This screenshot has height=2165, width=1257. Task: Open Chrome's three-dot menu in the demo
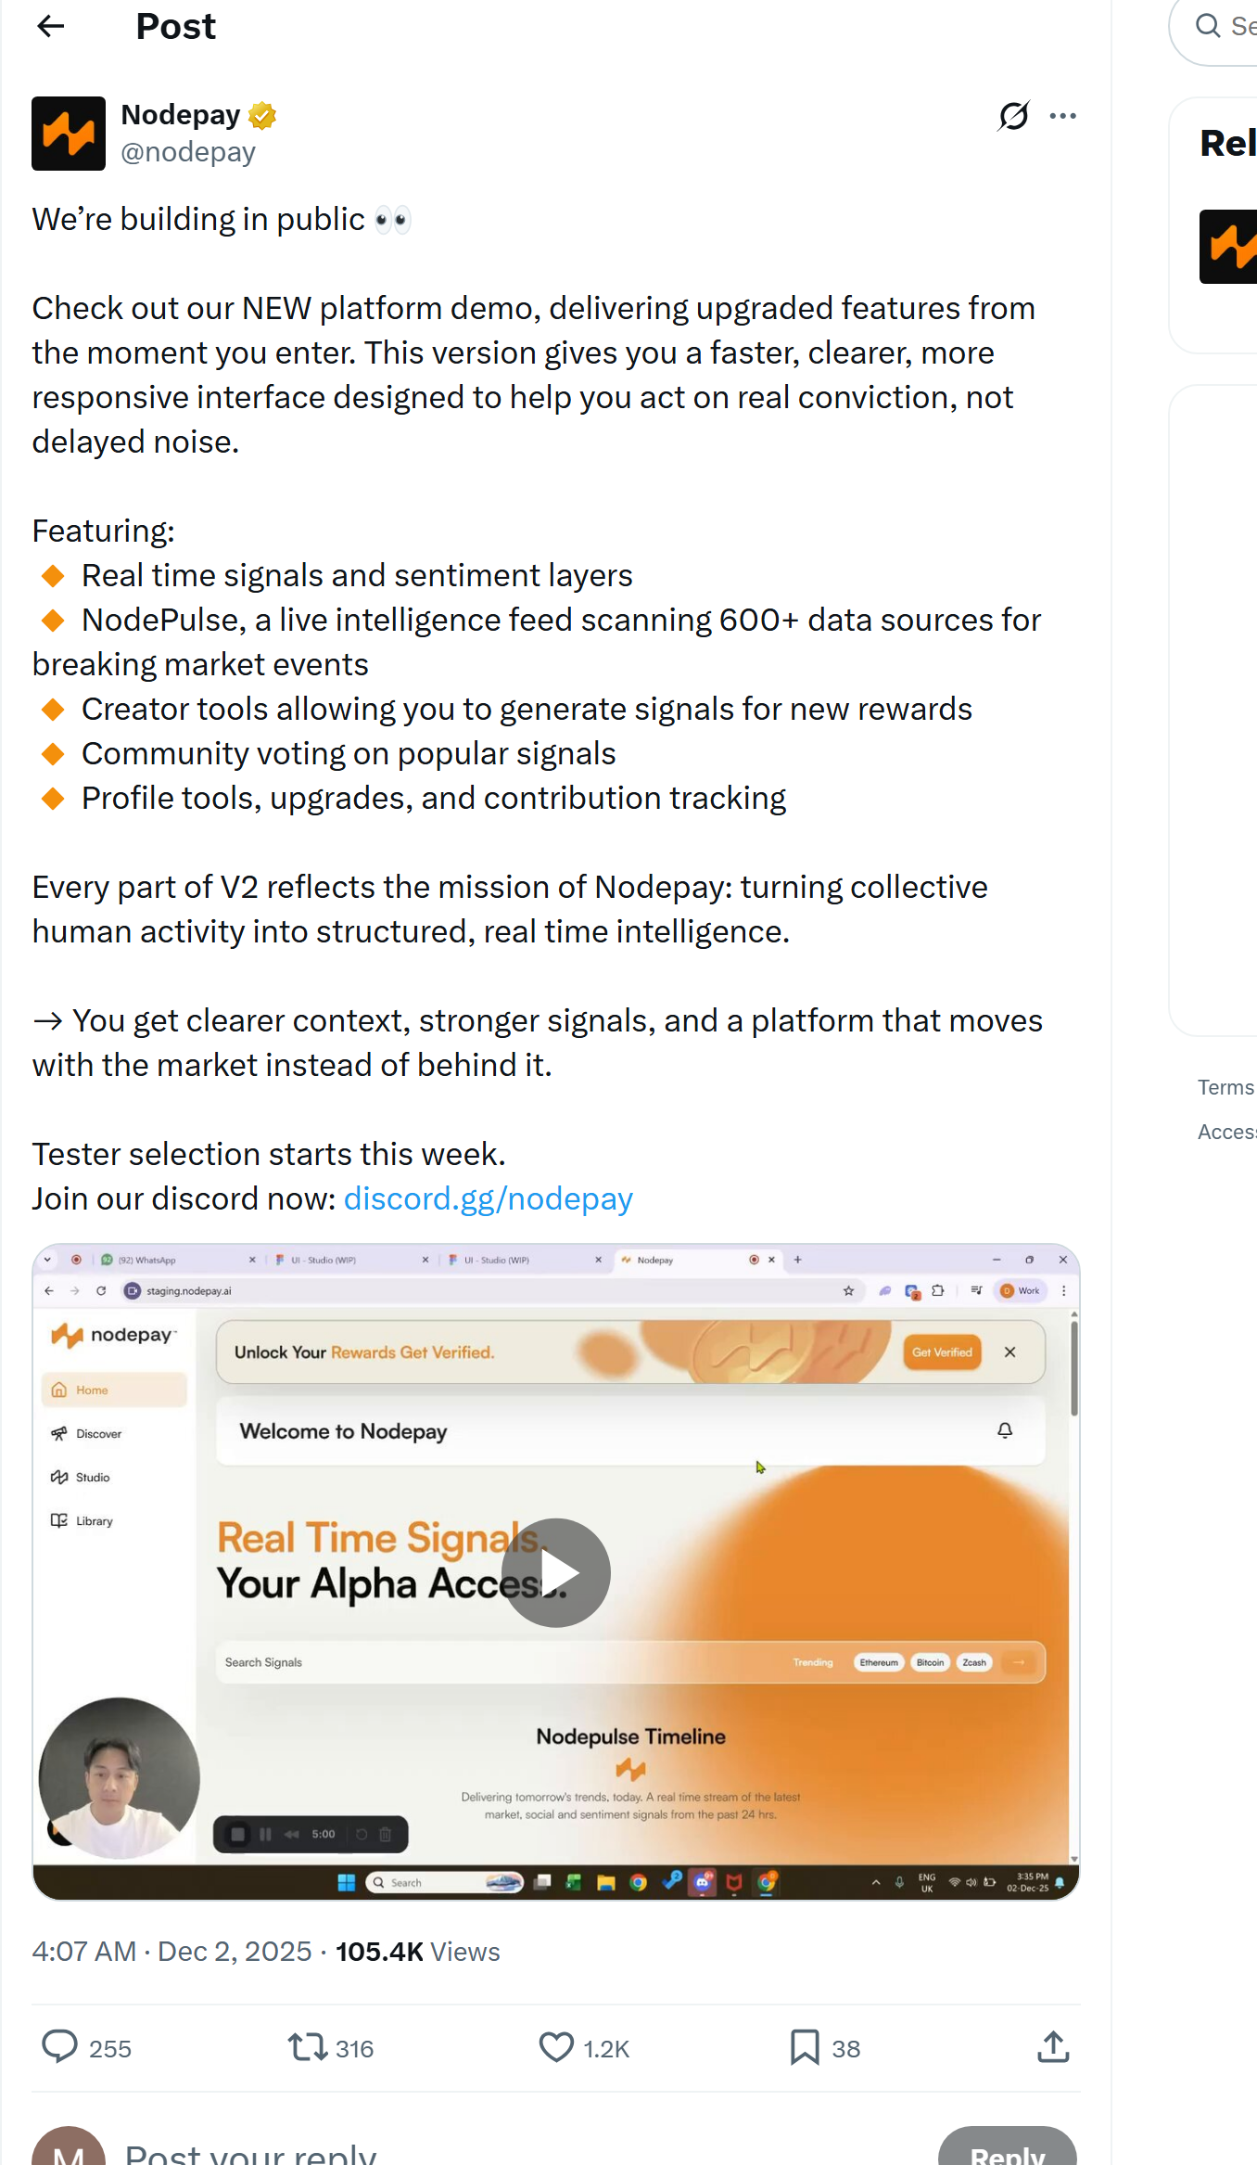coord(1062,1290)
